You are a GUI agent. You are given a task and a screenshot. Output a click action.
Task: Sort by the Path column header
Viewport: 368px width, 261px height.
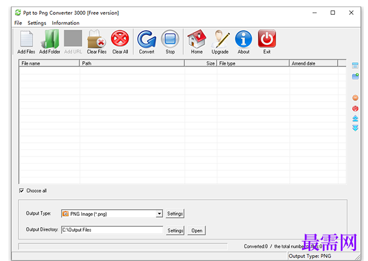tap(132, 63)
